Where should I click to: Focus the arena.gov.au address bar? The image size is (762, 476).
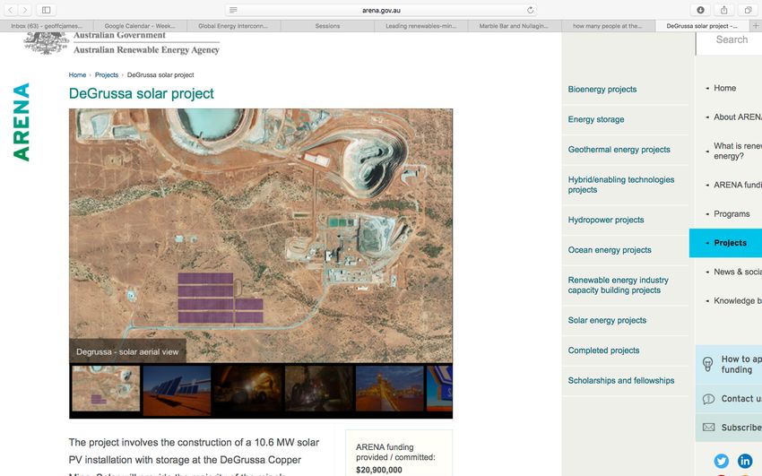pyautogui.click(x=382, y=10)
